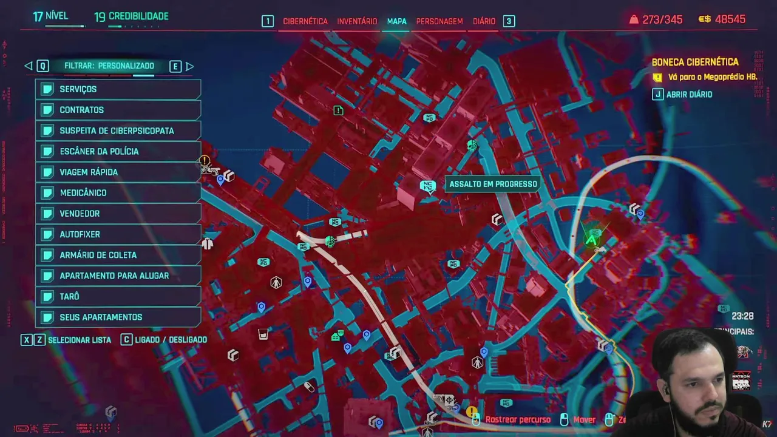Click the 1 key tab navigation icon
The image size is (777, 437).
(x=268, y=21)
